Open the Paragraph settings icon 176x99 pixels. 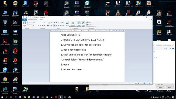tap(63, 26)
